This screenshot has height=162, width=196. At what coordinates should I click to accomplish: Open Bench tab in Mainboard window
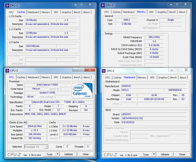pyautogui.click(x=173, y=78)
